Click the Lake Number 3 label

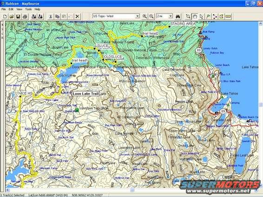click(126, 134)
